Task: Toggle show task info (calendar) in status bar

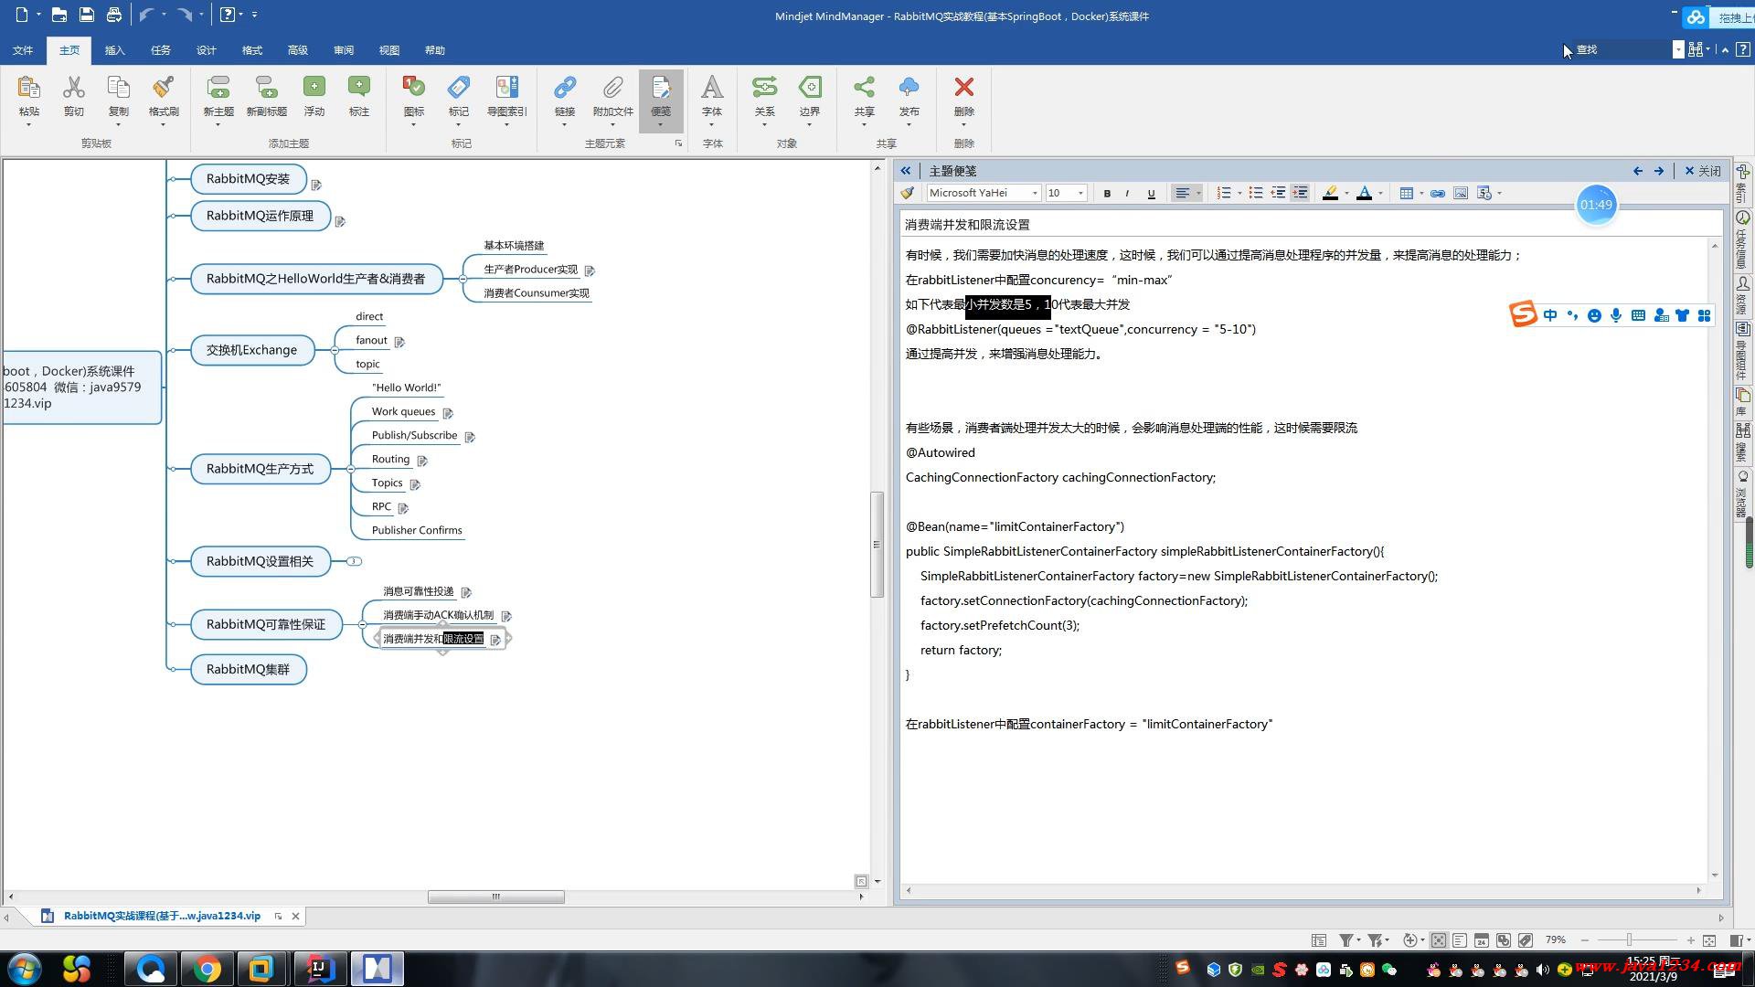Action: click(x=1481, y=940)
